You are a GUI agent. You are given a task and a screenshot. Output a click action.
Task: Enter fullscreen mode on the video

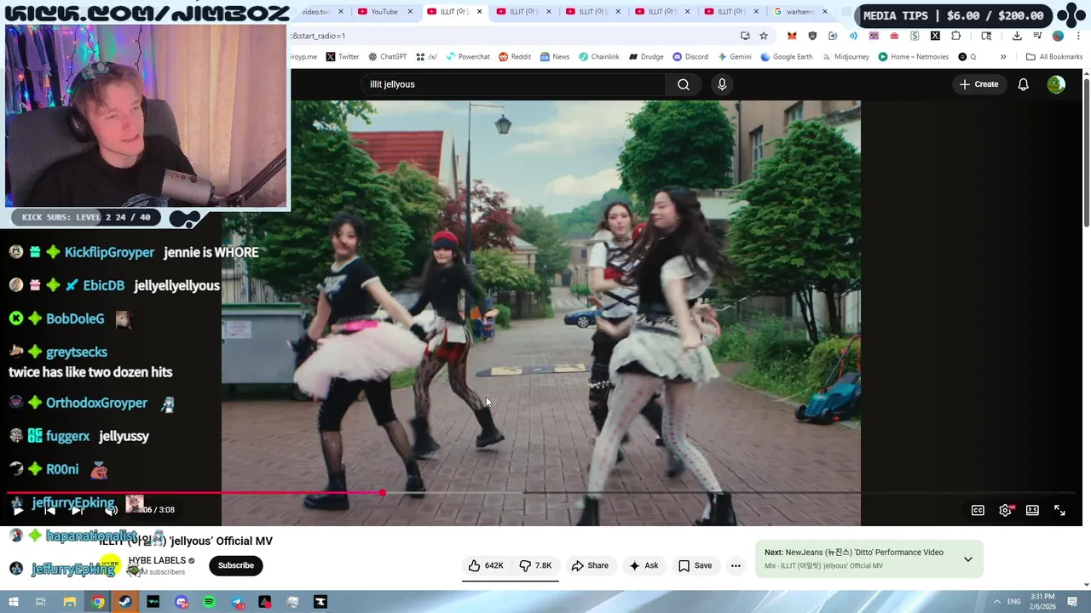(x=1059, y=510)
